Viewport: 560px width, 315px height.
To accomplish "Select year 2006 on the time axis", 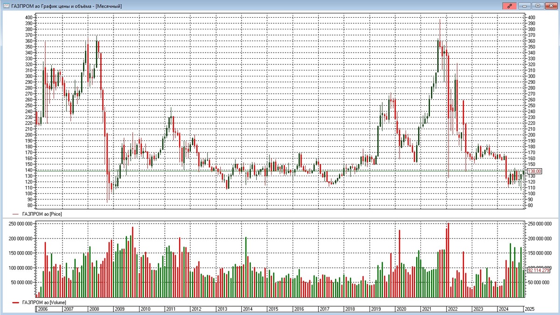I will (x=42, y=309).
